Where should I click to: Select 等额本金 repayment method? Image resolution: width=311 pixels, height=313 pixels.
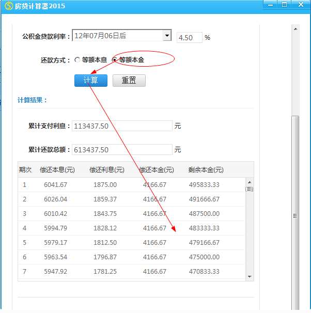[115, 59]
